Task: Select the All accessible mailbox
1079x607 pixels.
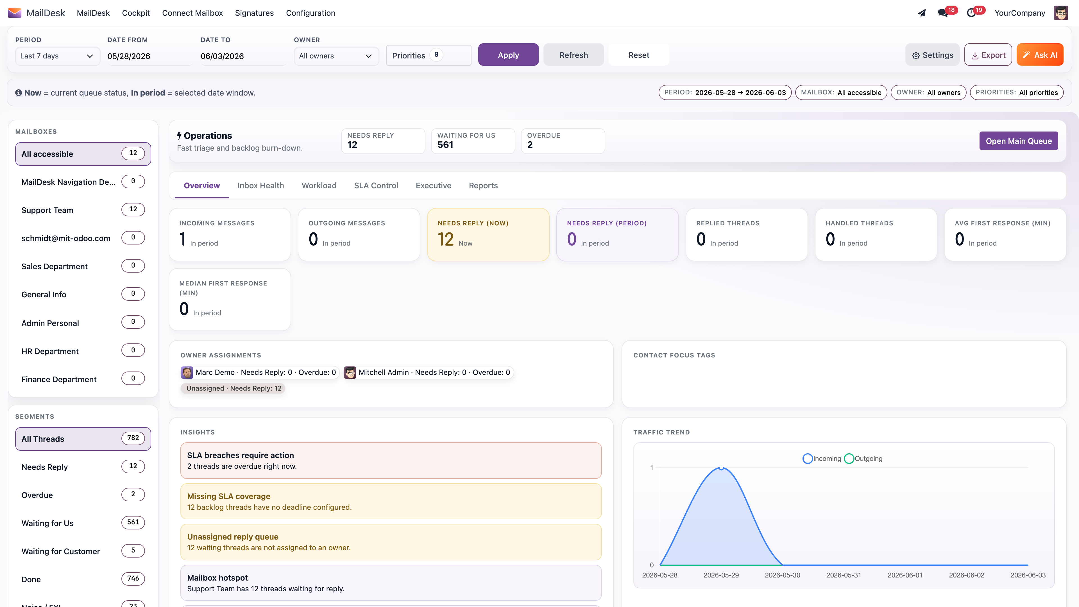Action: click(83, 154)
